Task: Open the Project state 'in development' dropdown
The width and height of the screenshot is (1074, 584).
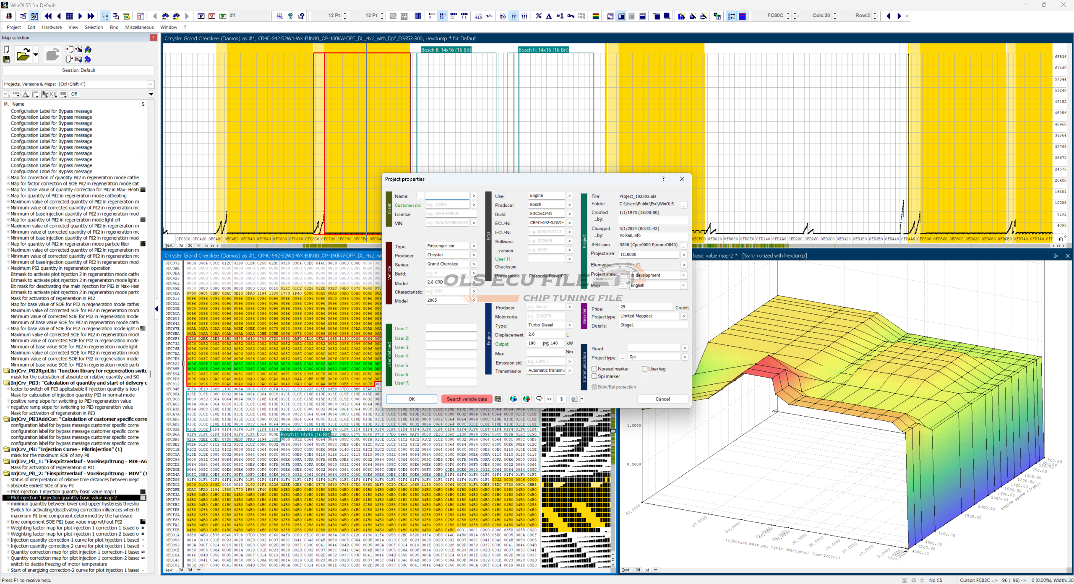Action: click(683, 275)
